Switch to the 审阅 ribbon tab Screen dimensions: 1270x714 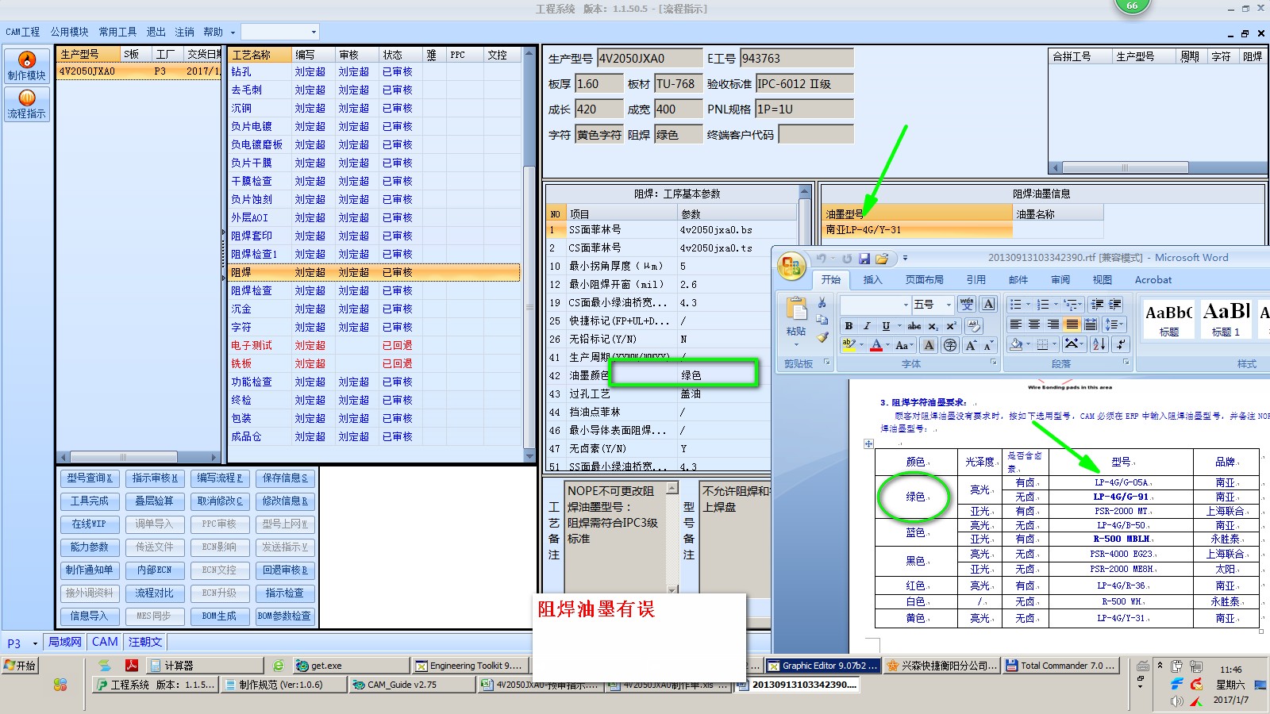[1060, 279]
